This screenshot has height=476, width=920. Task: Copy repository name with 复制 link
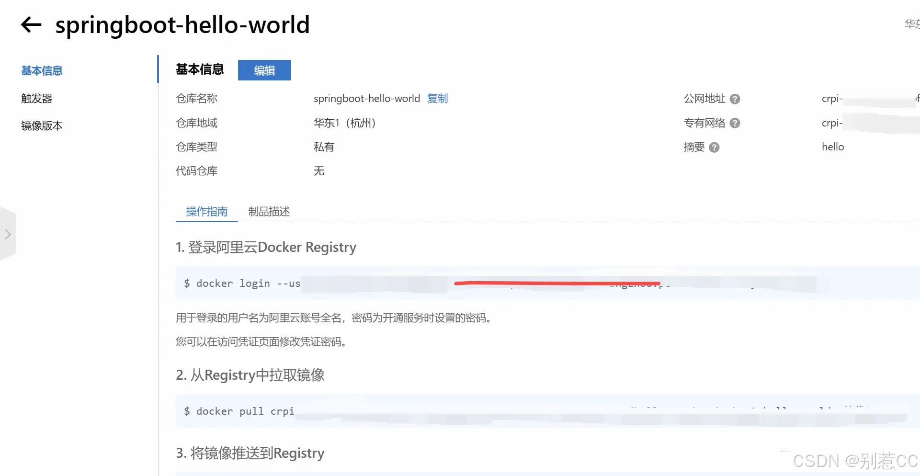point(437,99)
